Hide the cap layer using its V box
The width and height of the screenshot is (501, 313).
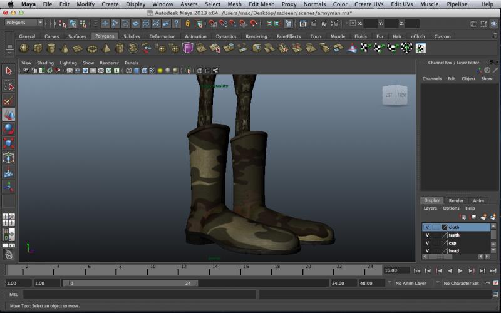(427, 243)
